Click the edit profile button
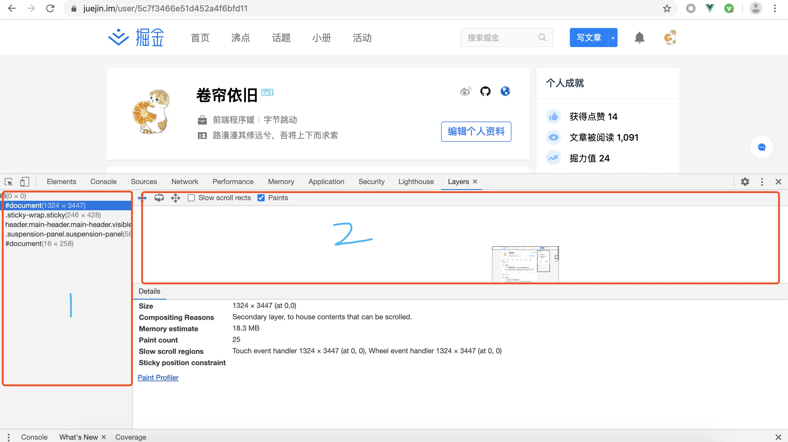This screenshot has height=442, width=788. click(476, 131)
